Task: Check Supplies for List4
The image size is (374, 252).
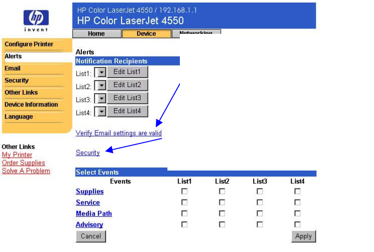Action: tap(297, 191)
